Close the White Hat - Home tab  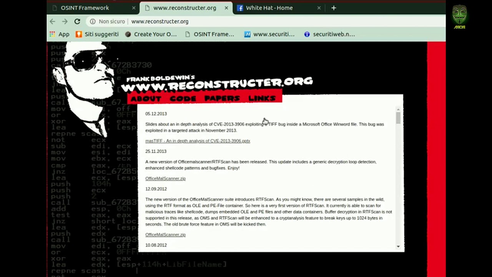point(319,8)
